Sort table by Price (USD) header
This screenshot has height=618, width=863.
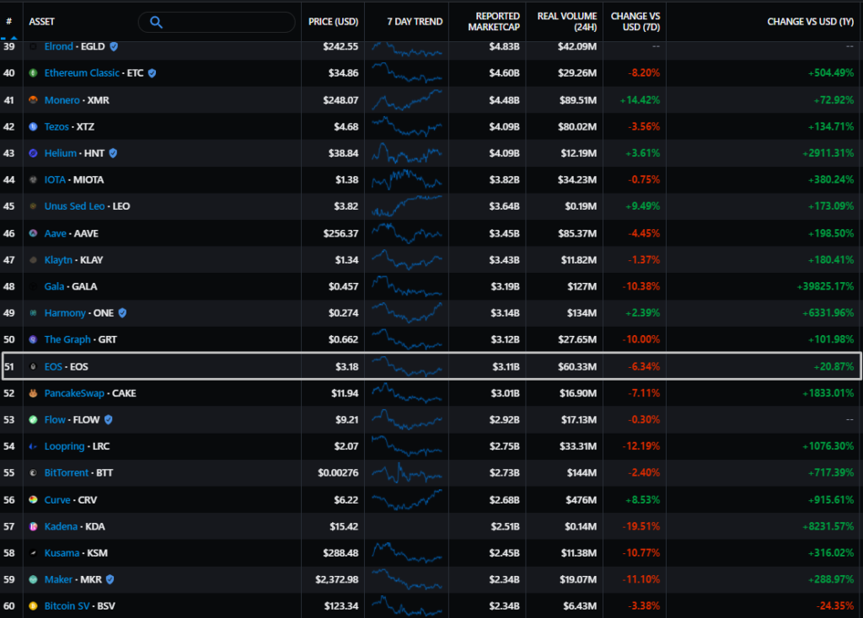(x=334, y=22)
